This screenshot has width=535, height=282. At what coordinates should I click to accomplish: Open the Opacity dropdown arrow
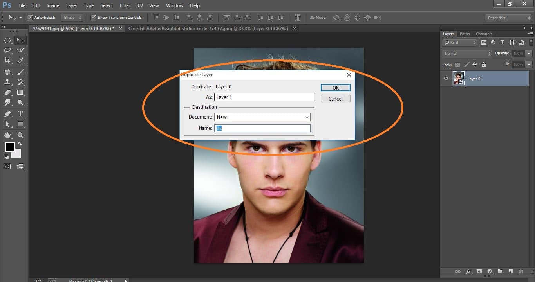point(528,53)
